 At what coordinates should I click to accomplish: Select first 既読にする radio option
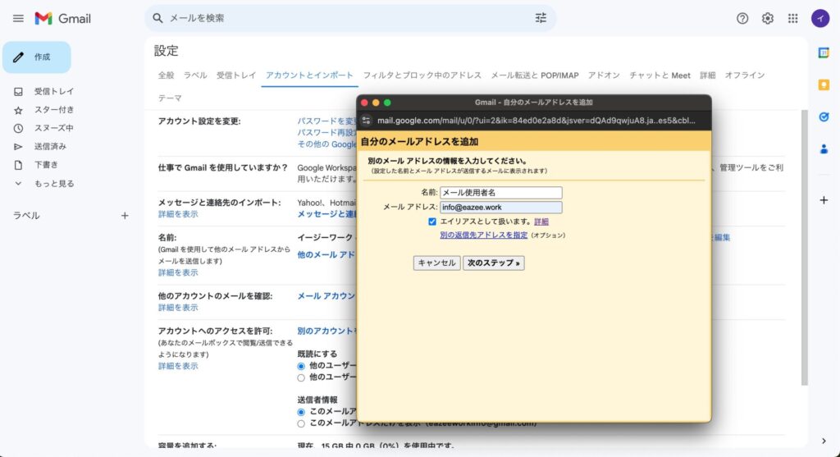pos(301,366)
